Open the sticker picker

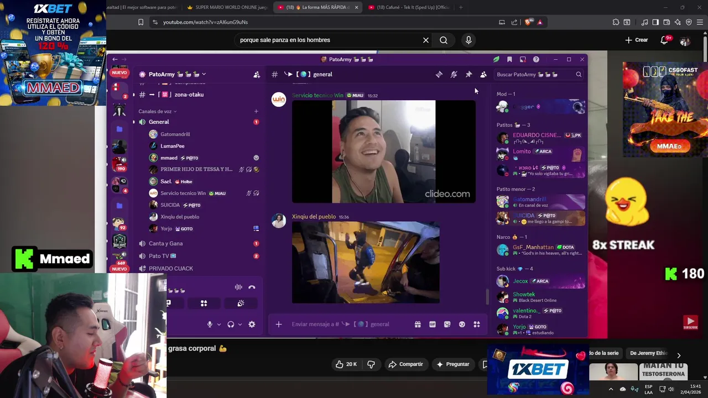[447, 324]
